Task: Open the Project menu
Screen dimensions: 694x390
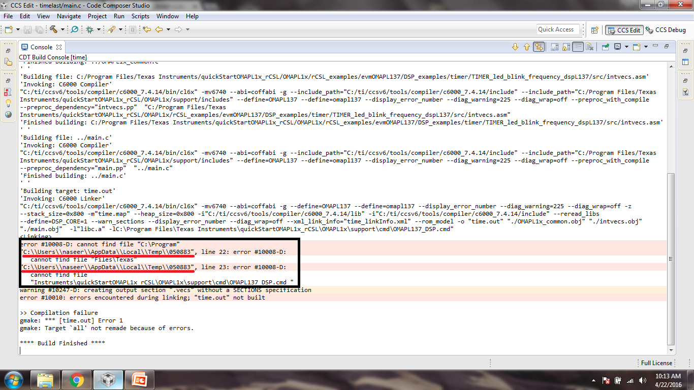Action: tap(98, 16)
